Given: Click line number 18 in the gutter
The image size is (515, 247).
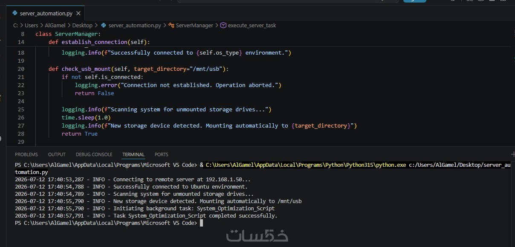Looking at the screenshot, I should click(x=21, y=53).
